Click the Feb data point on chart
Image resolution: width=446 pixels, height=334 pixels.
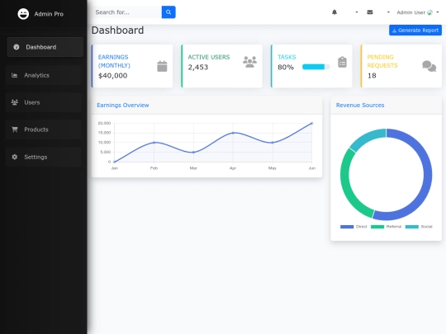click(x=154, y=143)
